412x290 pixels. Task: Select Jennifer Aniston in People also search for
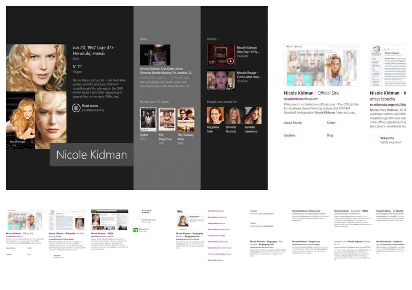point(234,116)
